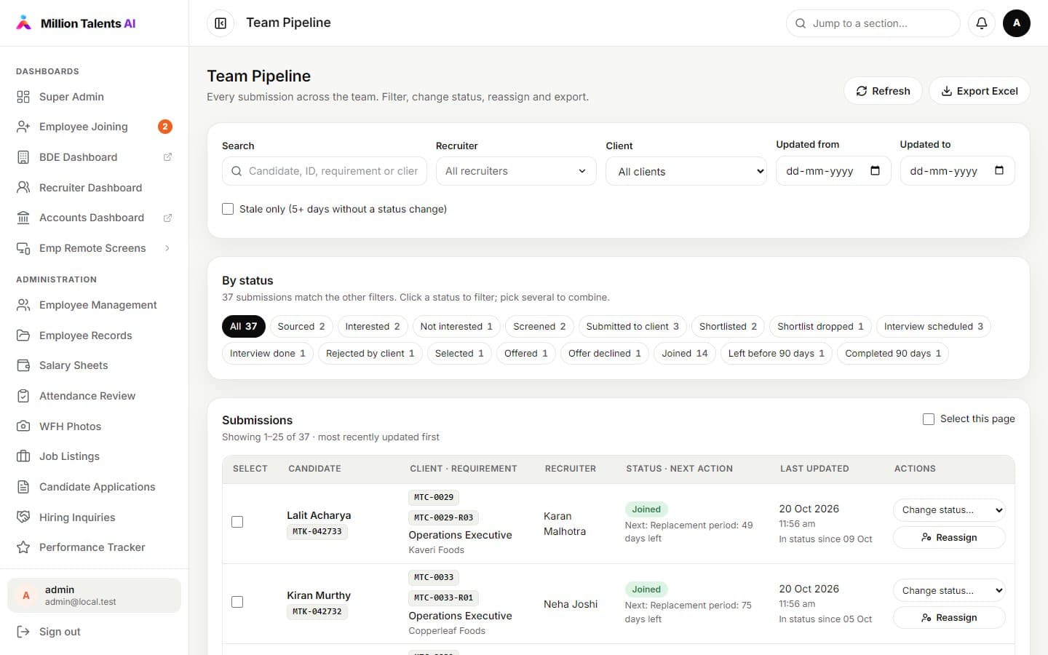Open the All recruiters dropdown
The width and height of the screenshot is (1048, 655).
[x=516, y=171]
